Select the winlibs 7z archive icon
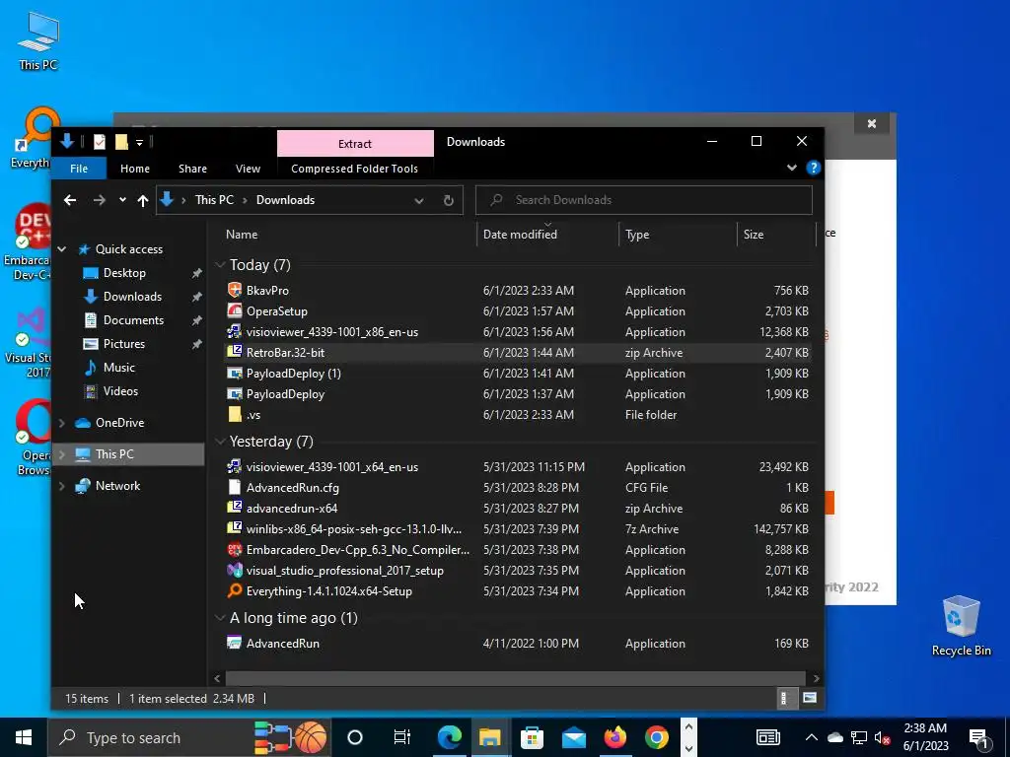This screenshot has height=757, width=1010. coord(235,528)
